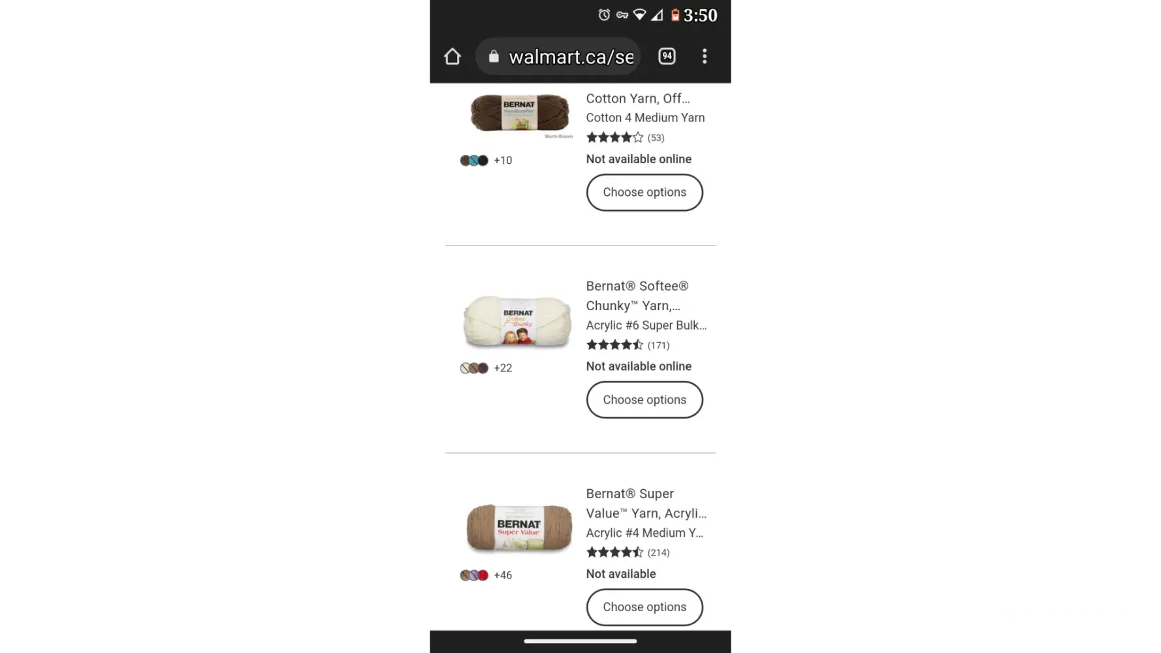Select the teal color swatch on cotton yarn
The width and height of the screenshot is (1161, 653).
point(474,161)
